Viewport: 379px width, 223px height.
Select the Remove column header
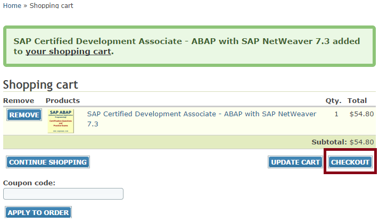tap(19, 100)
